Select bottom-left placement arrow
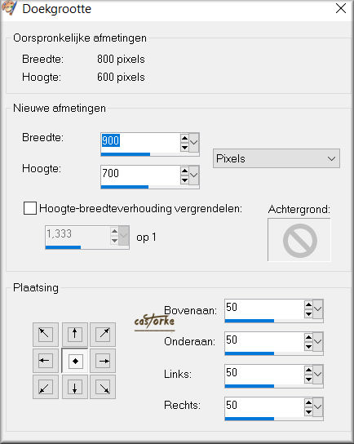Viewport: 354px width, 444px height. point(46,387)
